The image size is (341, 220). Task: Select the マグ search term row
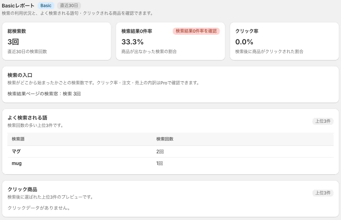(170, 152)
